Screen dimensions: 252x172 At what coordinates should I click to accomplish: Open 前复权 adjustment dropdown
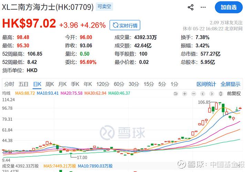point(234,94)
